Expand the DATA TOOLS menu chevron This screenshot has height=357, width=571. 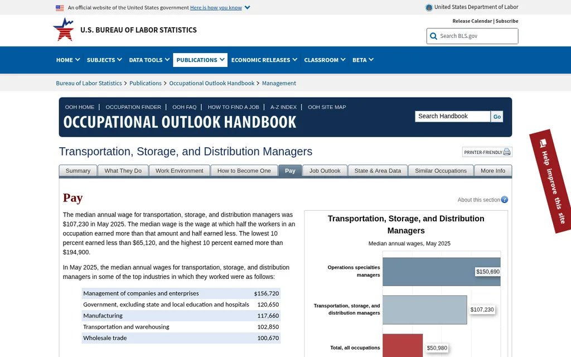pyautogui.click(x=167, y=60)
